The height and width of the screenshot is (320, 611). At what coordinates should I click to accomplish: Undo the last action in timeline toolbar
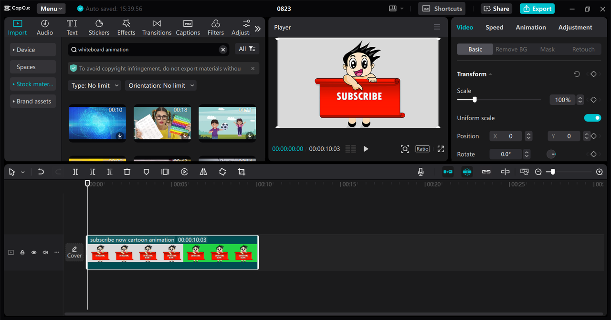41,172
